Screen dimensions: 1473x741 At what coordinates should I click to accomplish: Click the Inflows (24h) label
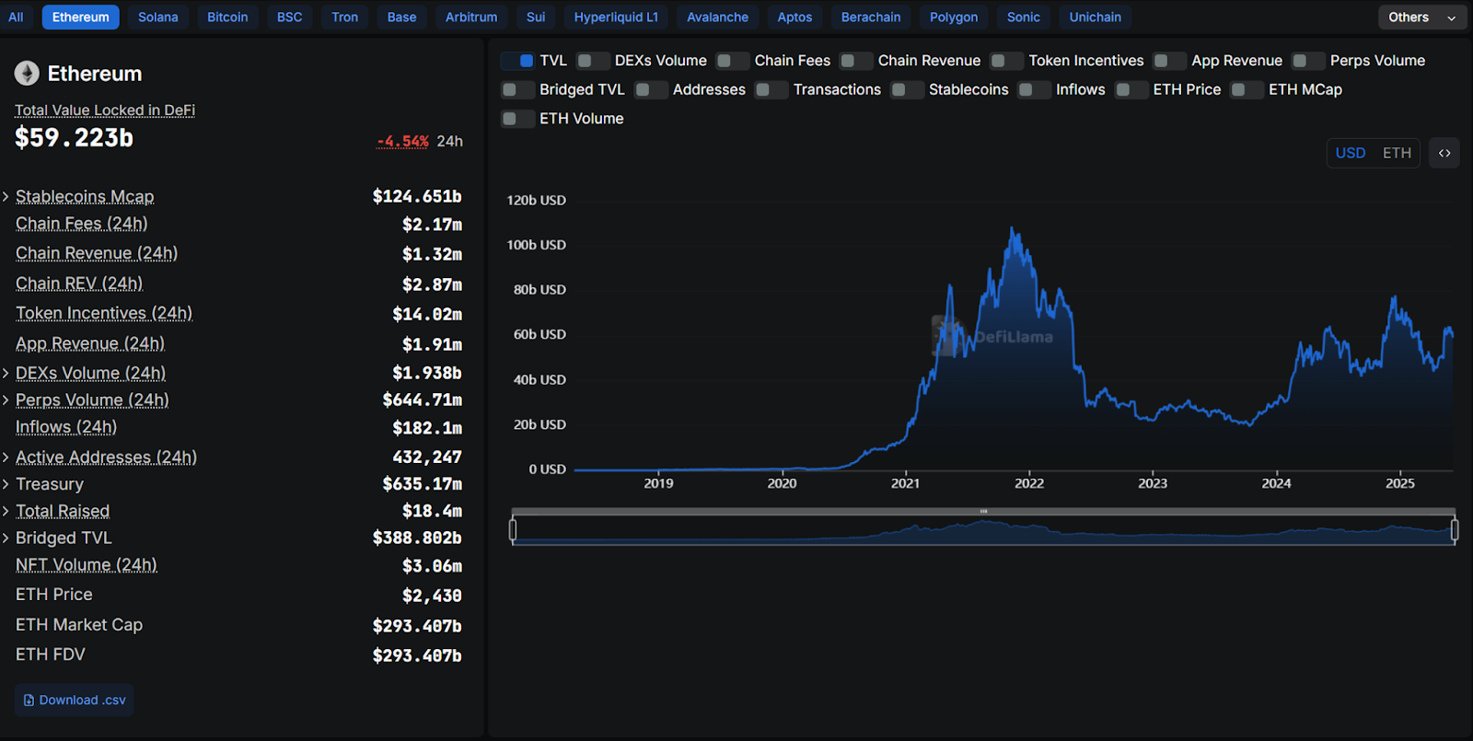point(66,427)
